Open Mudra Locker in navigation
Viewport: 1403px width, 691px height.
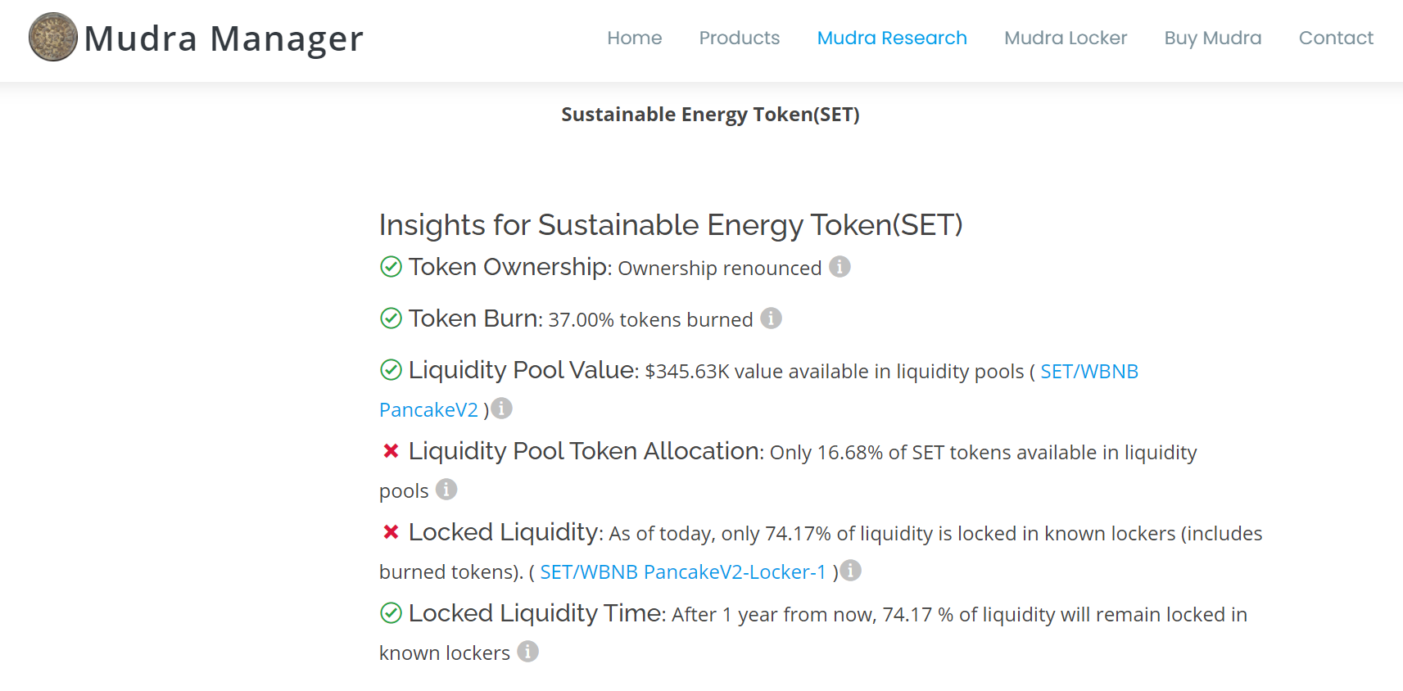[x=1066, y=38]
